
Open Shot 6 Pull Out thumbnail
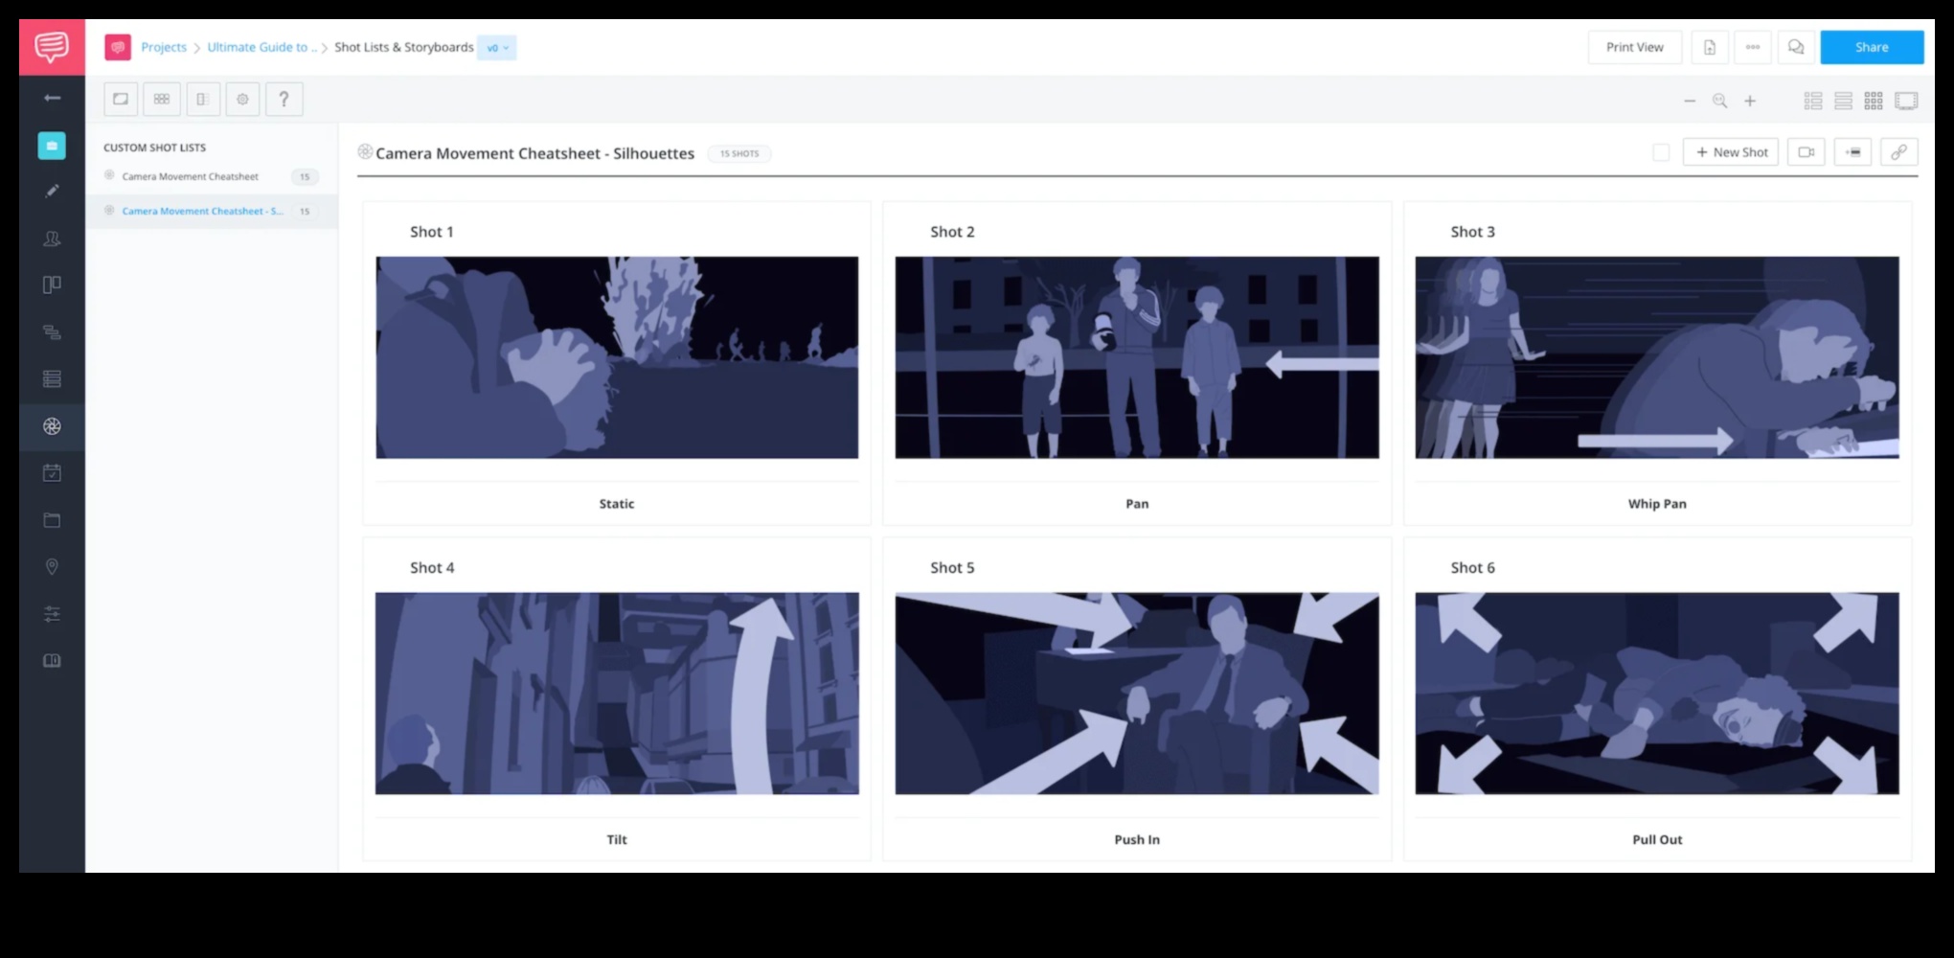[1657, 694]
